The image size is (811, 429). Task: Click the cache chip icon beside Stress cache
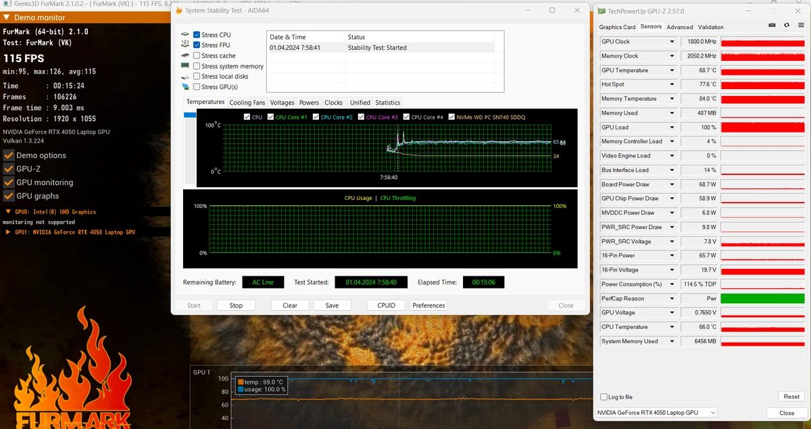(x=185, y=55)
